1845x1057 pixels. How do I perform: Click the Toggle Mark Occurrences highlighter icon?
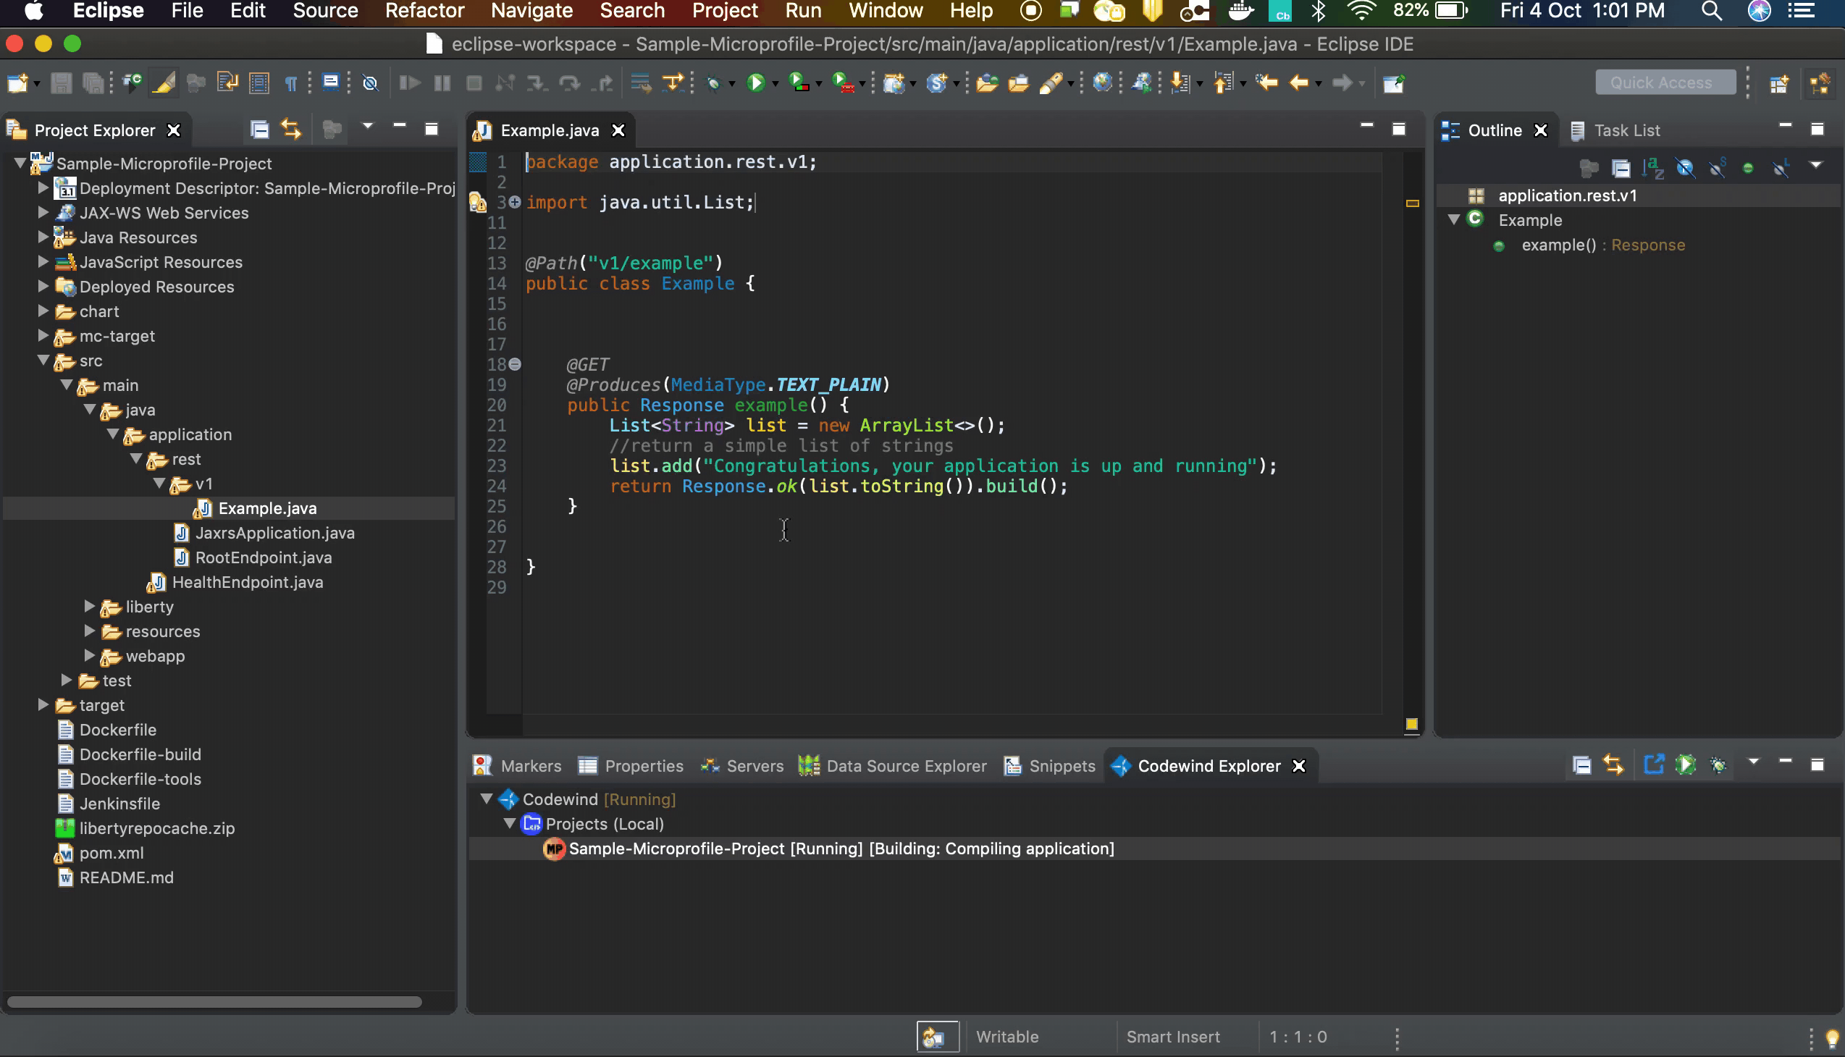pyautogui.click(x=164, y=83)
